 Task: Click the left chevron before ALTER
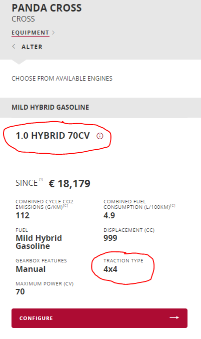coord(14,46)
